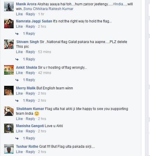
Task: Expand 1 Reply under Merry Malik's comment
Action: [29, 101]
